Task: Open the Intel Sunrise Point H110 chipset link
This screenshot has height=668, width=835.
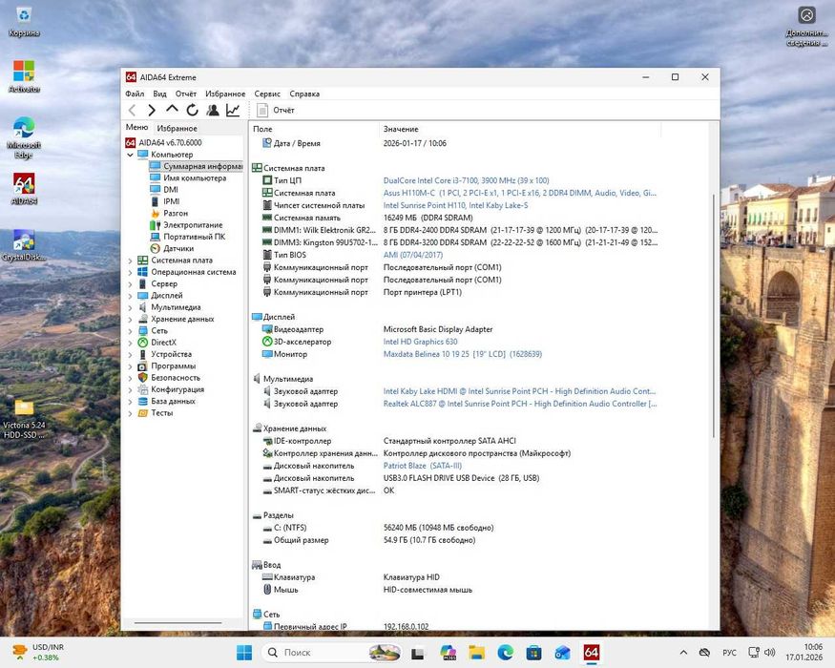Action: [455, 205]
